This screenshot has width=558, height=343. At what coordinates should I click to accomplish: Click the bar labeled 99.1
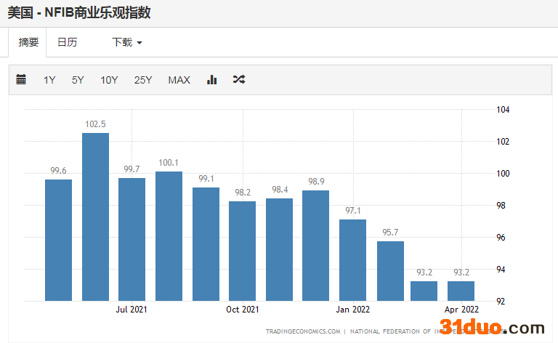(206, 244)
